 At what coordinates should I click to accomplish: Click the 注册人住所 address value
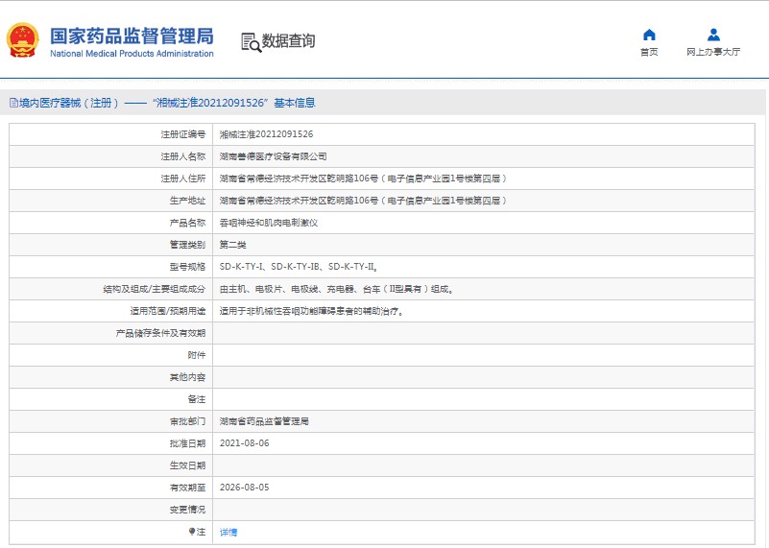[x=363, y=179]
